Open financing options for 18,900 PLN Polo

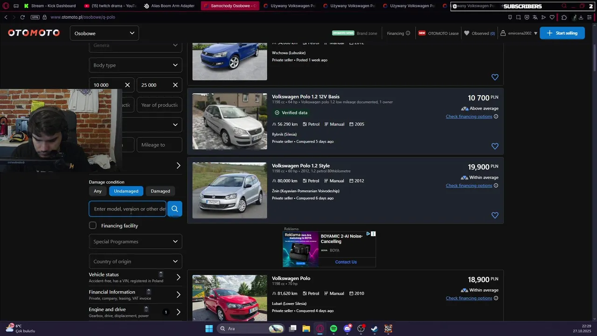click(469, 298)
